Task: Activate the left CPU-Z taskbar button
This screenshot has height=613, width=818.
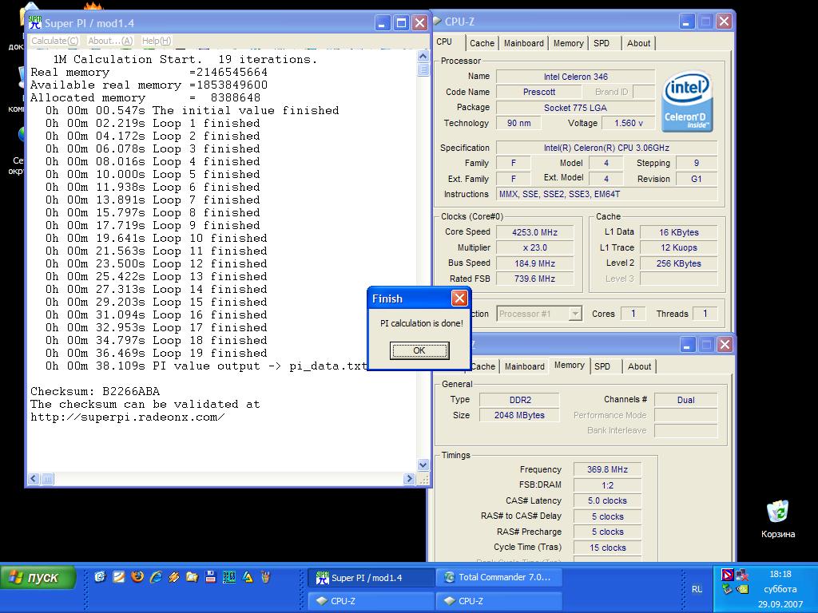Action: coord(371,601)
